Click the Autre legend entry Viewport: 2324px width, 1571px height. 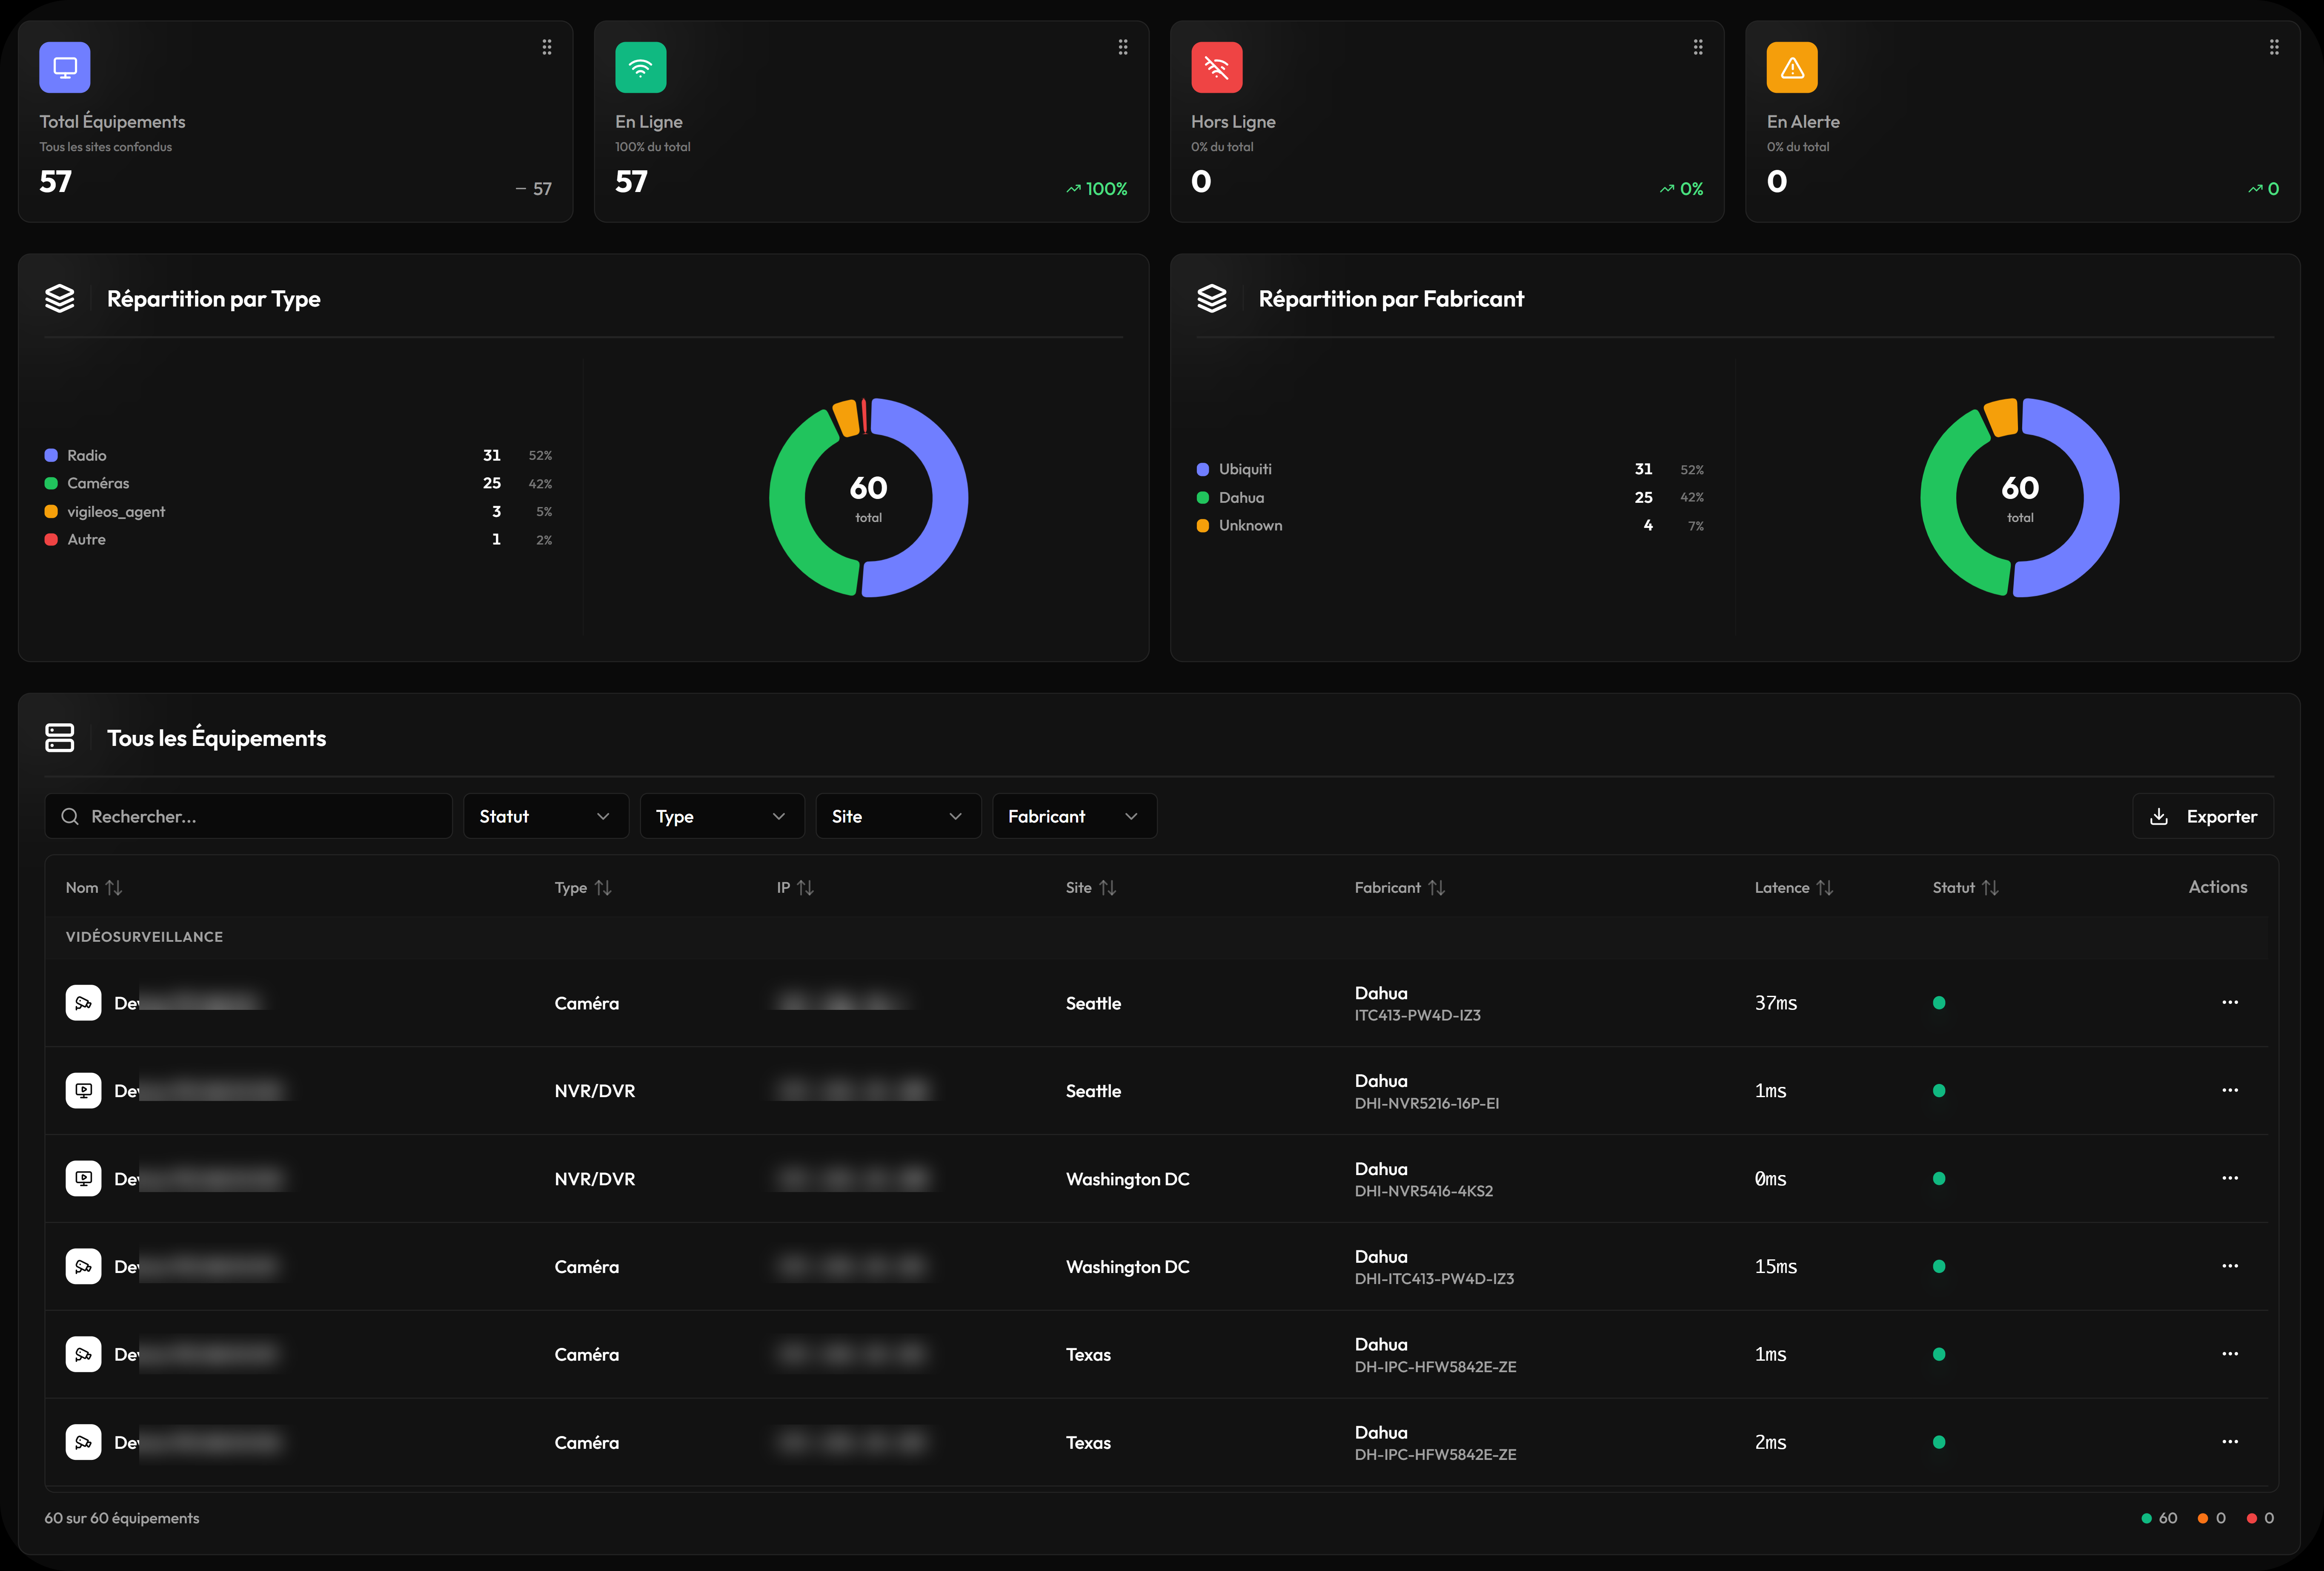pyautogui.click(x=298, y=539)
